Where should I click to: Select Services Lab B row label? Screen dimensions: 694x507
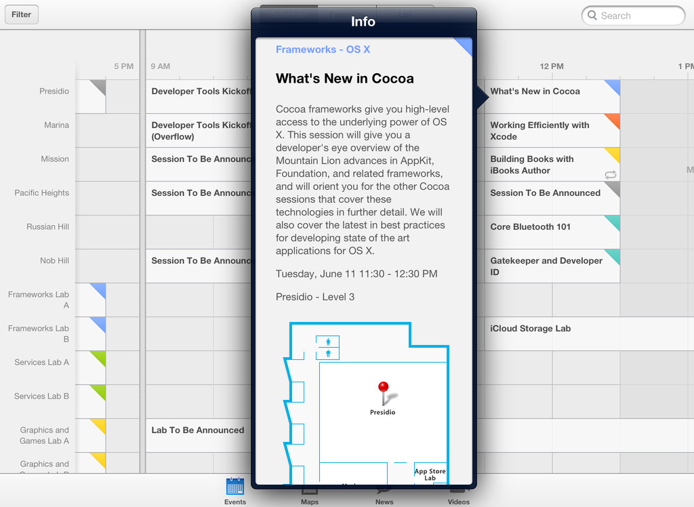click(41, 397)
